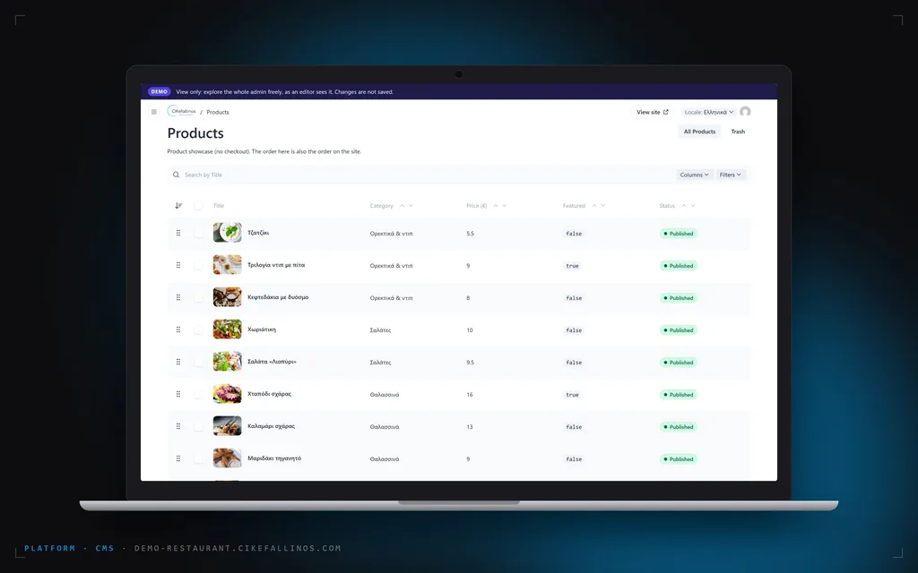Click drag handle of Μαριδάκι τηγανητό row
The height and width of the screenshot is (573, 918).
(178, 458)
